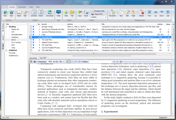This screenshot has width=176, height=120.
Task: Click the Delete group icon
Action: tap(141, 12)
